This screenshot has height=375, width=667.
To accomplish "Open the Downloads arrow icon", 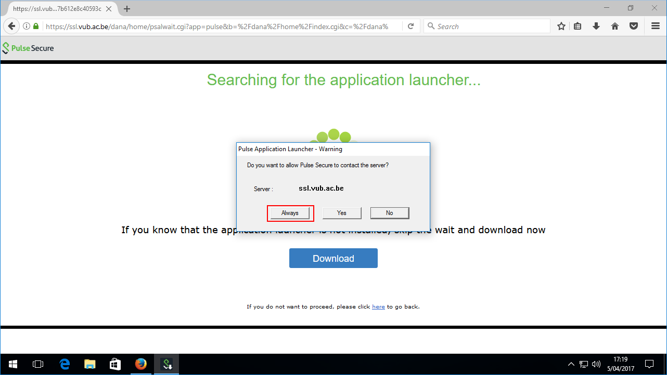I will (x=596, y=26).
